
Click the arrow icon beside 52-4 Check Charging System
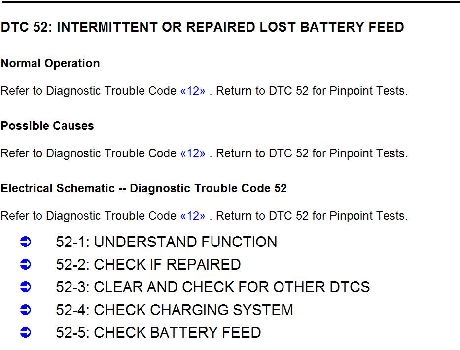26,310
